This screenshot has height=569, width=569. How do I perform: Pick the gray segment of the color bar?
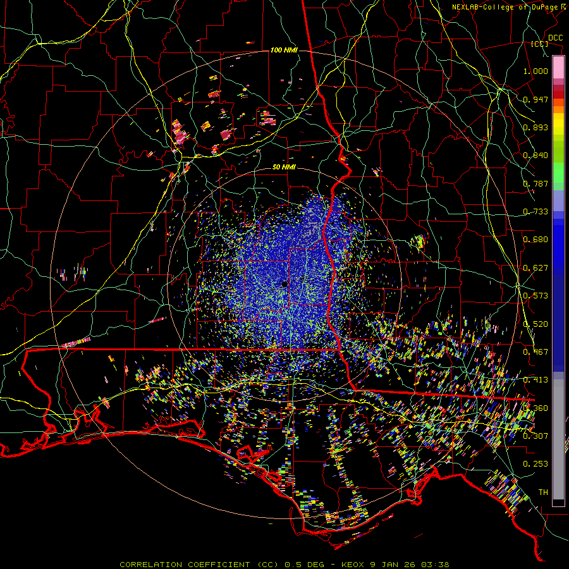(558, 439)
